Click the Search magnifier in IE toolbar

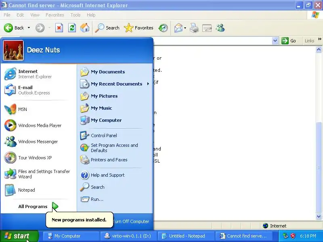[100, 28]
